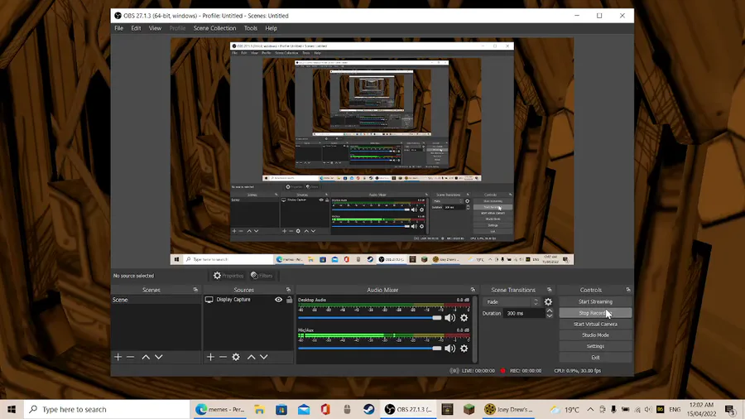Toggle Display Capture visibility eye
Viewport: 745px width, 419px height.
(x=278, y=300)
